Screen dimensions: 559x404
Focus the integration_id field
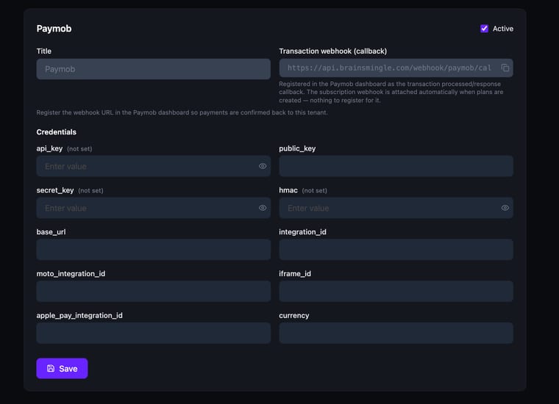(x=396, y=250)
